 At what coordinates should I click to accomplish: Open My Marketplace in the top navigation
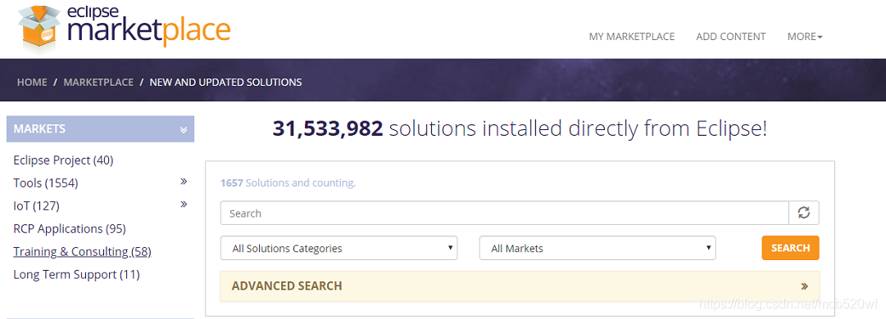(632, 37)
